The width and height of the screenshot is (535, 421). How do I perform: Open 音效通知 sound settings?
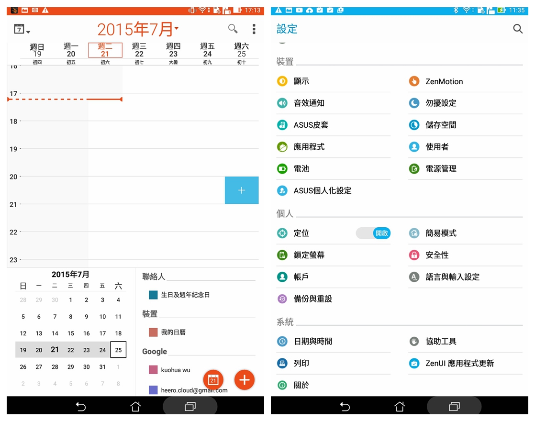[334, 103]
